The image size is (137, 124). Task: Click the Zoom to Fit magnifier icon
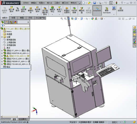point(62,19)
